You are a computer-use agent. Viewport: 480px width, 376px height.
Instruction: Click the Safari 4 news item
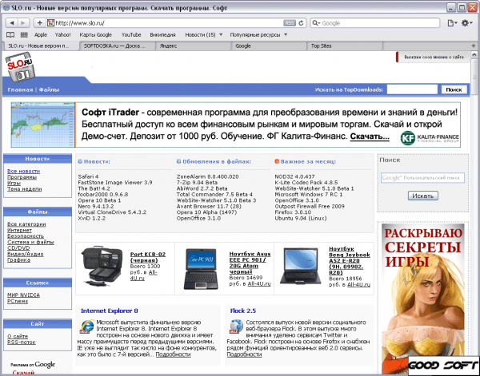[x=88, y=176]
